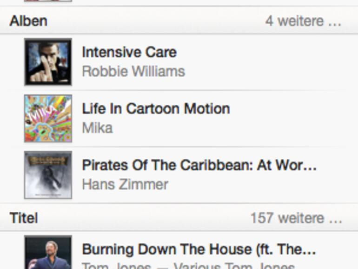Click the artist name Robbie Williams
The image size is (358, 269).
(133, 72)
